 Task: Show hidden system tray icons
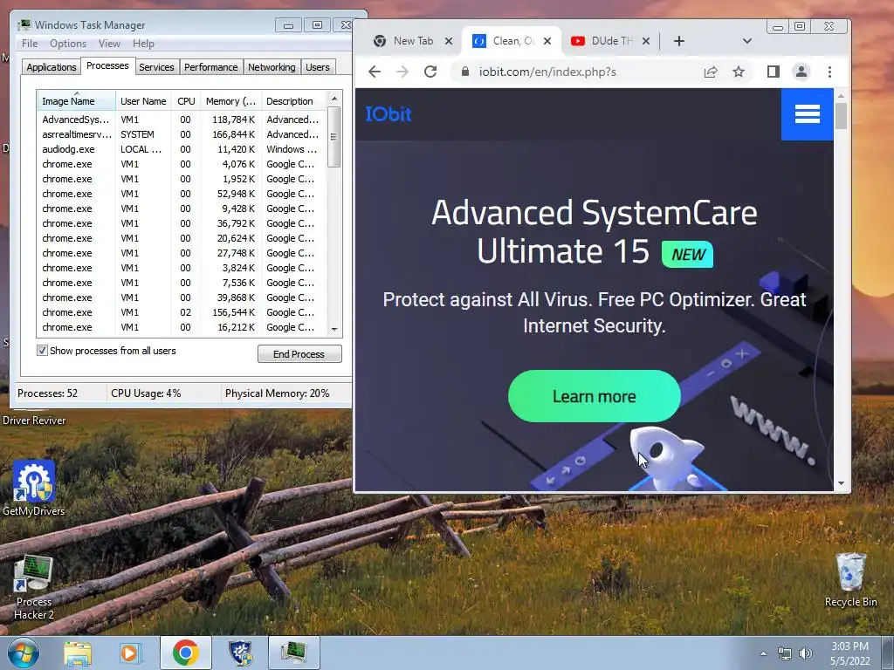point(763,653)
